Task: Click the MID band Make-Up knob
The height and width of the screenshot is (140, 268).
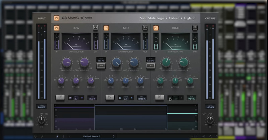Action: 134,62
